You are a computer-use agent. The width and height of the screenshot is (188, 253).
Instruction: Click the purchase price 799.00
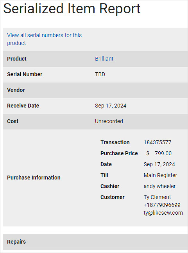[x=163, y=153]
